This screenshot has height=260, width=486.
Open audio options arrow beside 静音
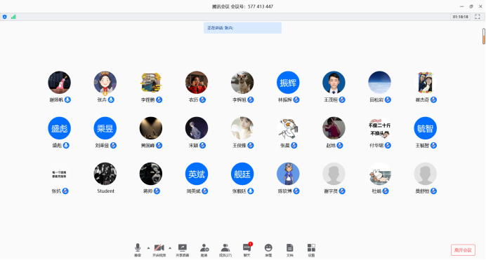148,248
